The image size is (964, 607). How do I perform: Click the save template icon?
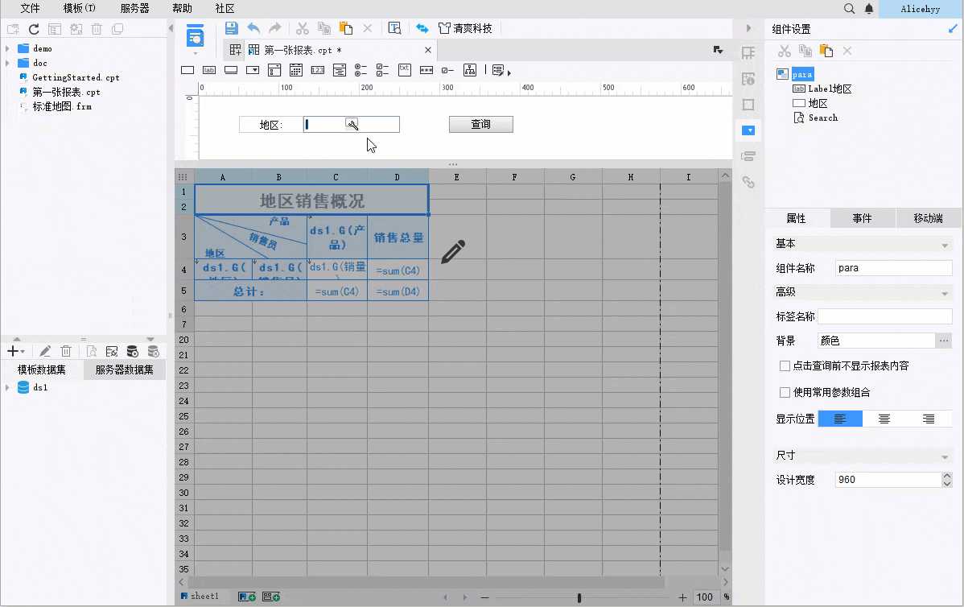tap(231, 28)
